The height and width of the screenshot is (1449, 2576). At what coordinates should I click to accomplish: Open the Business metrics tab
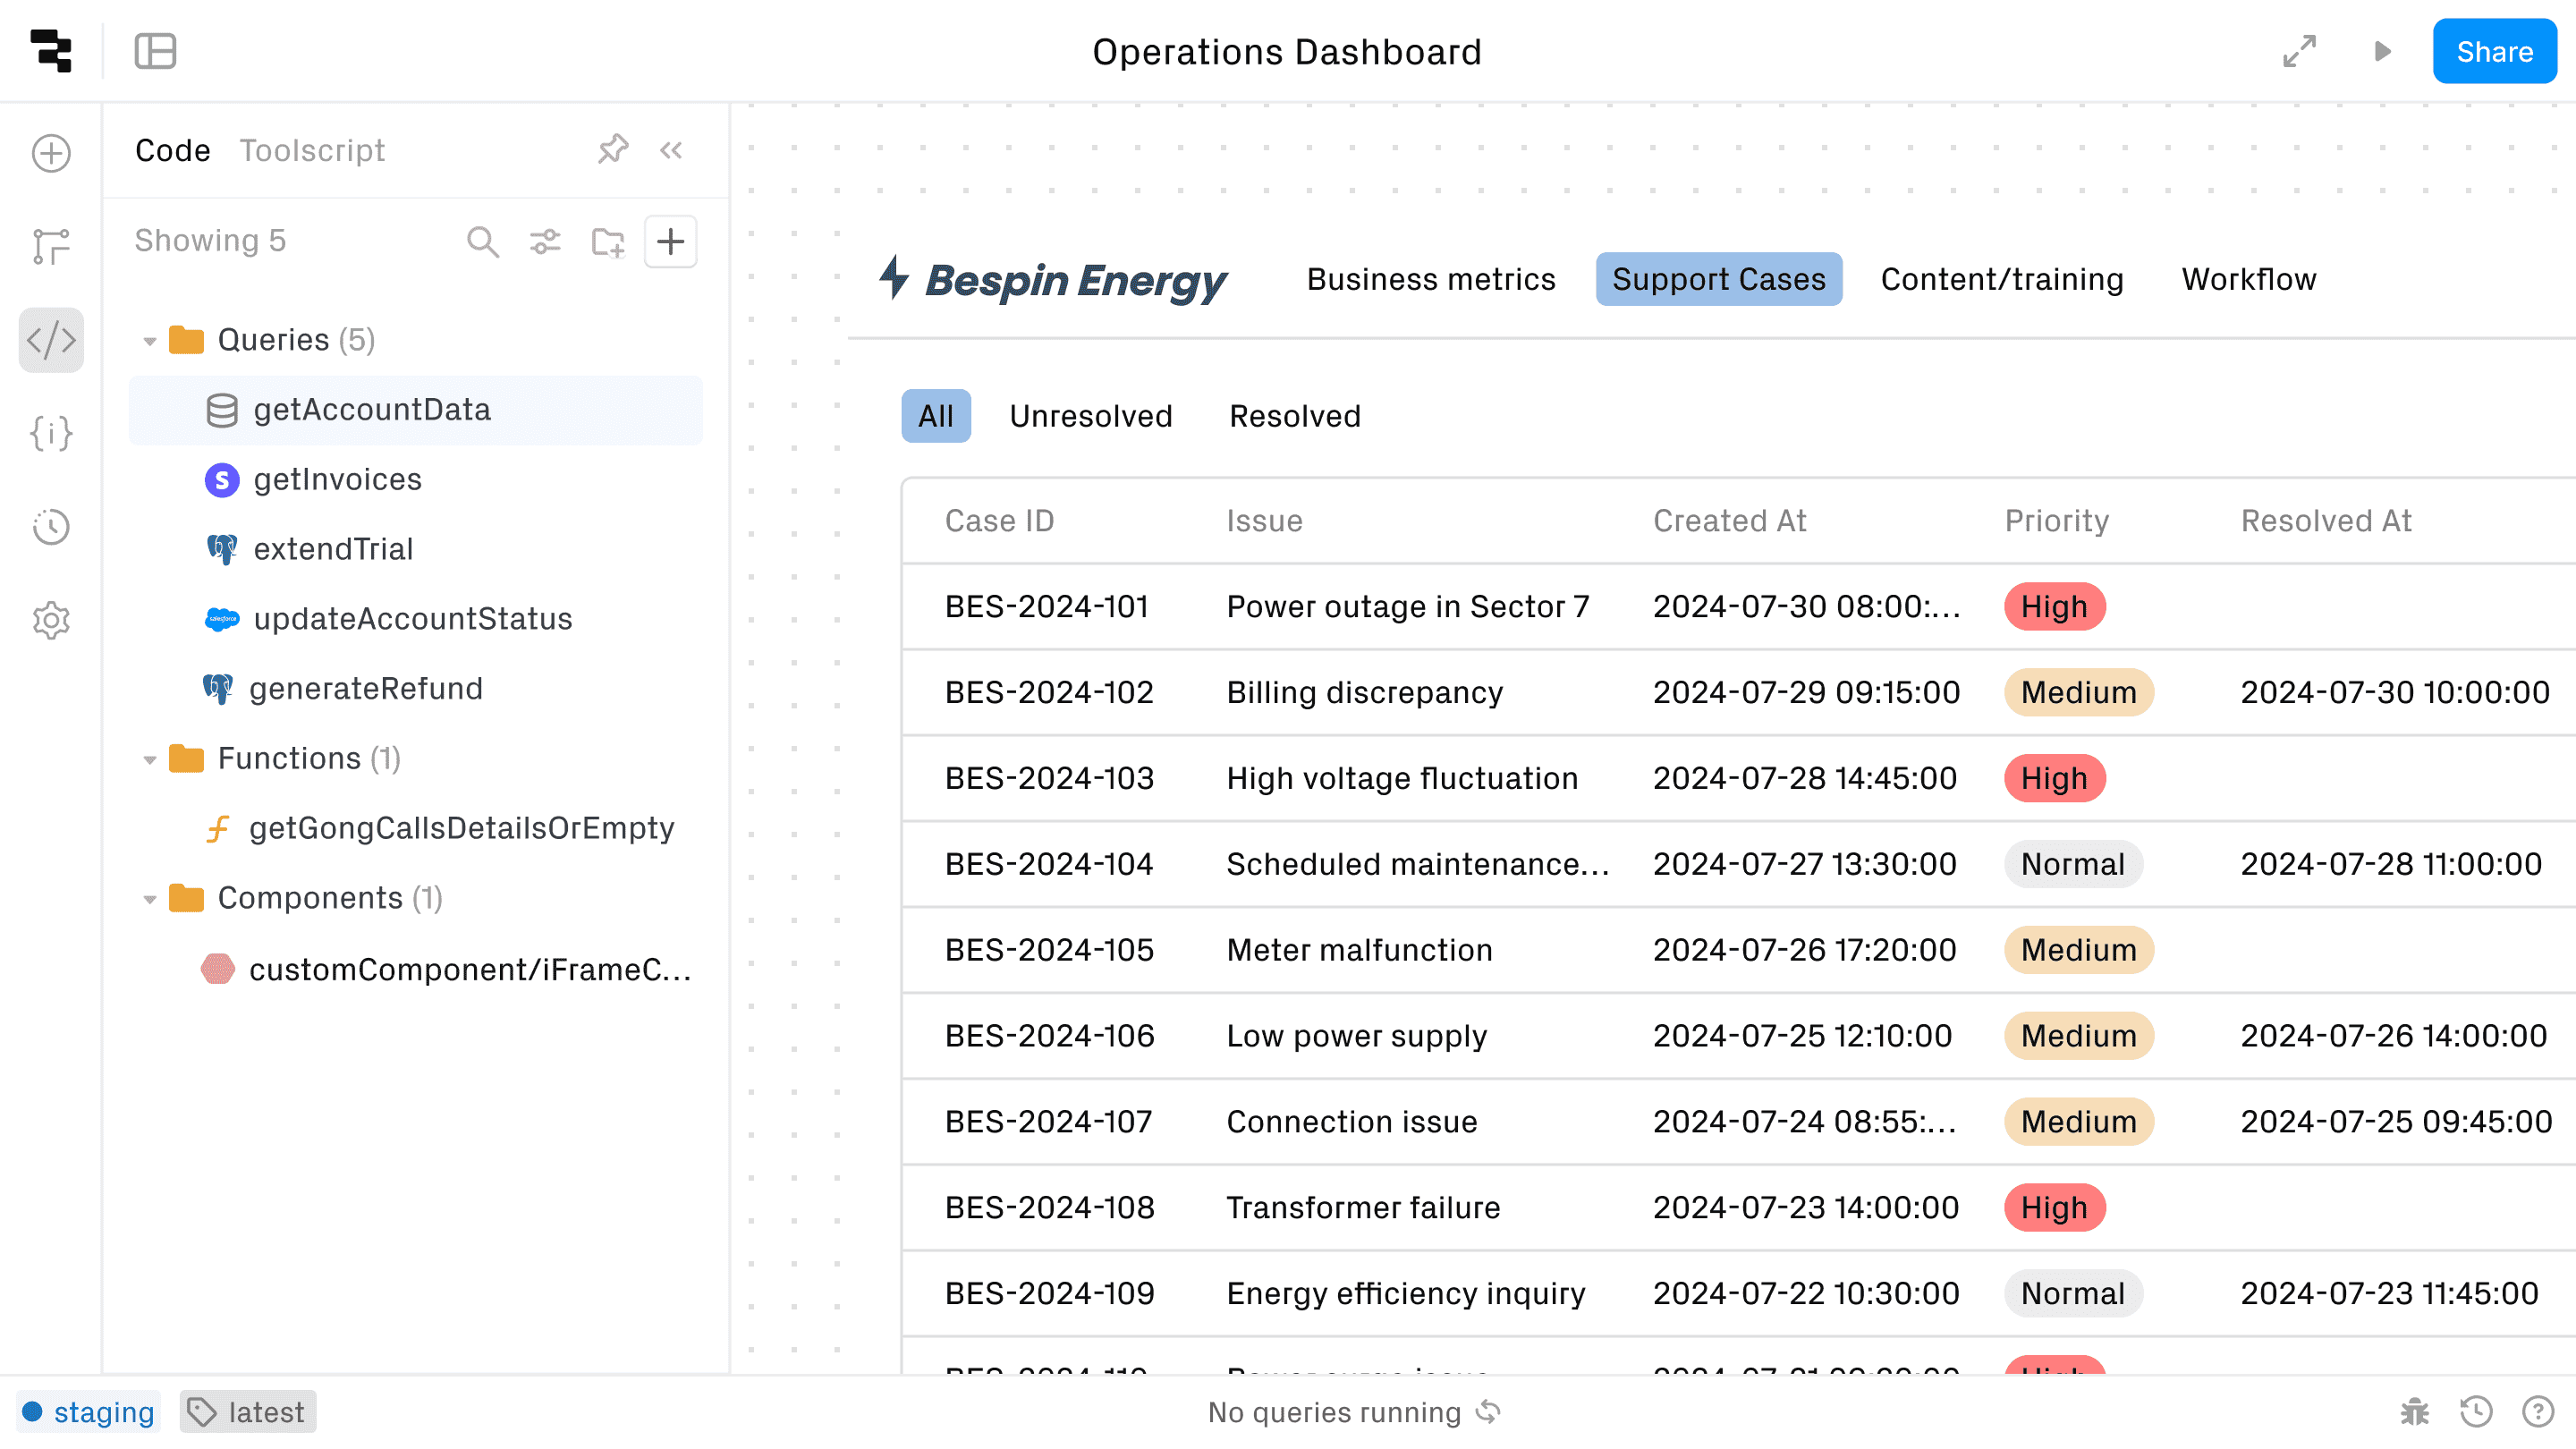point(1431,279)
